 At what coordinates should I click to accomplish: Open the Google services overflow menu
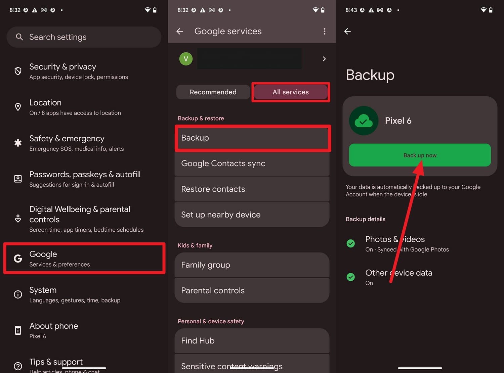(x=324, y=31)
